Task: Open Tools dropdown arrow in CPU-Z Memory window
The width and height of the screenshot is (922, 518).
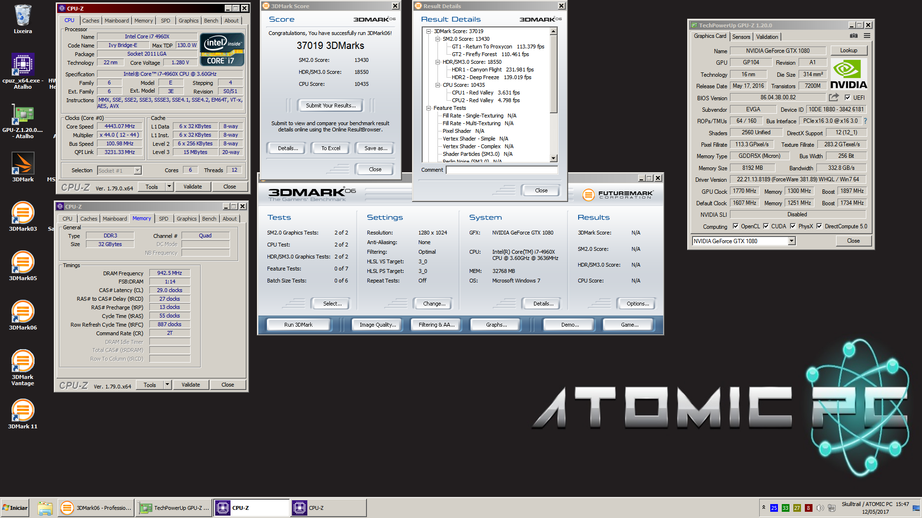Action: tap(167, 384)
